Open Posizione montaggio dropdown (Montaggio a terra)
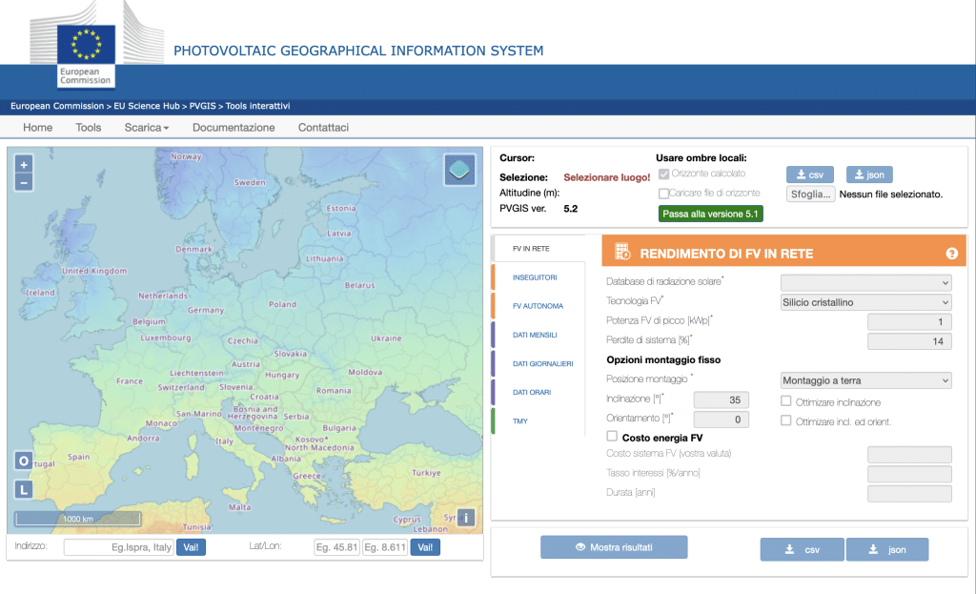976x594 pixels. pyautogui.click(x=865, y=380)
